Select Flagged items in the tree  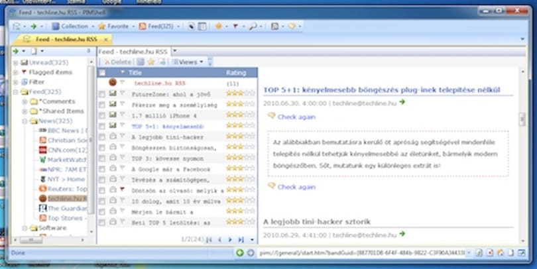[x=50, y=72]
